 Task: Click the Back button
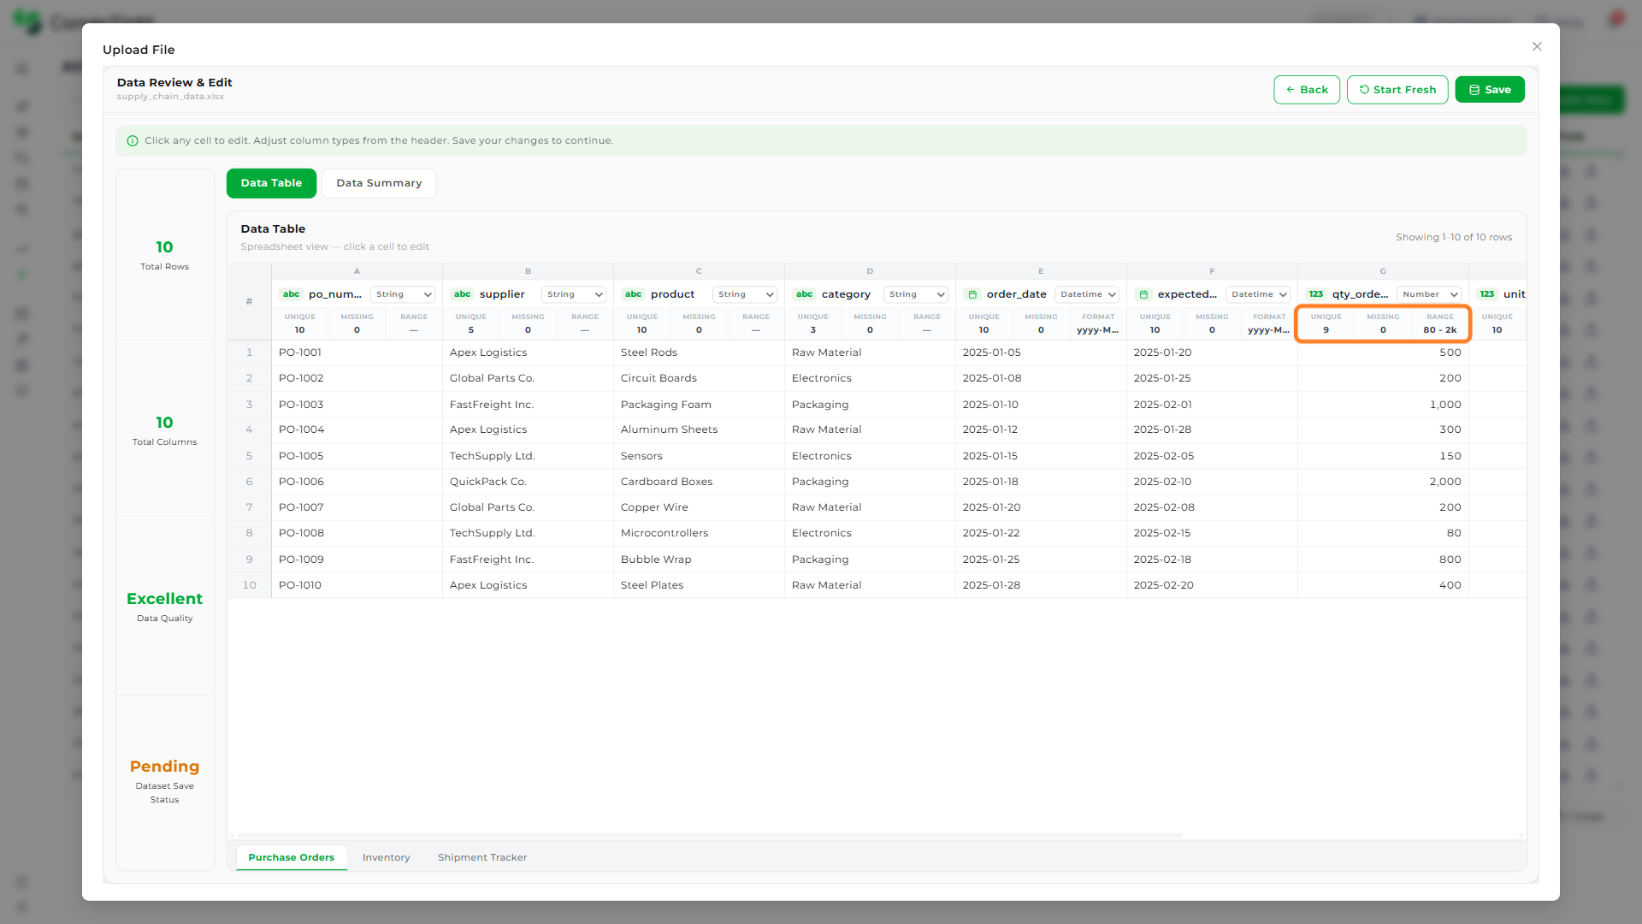[1307, 90]
